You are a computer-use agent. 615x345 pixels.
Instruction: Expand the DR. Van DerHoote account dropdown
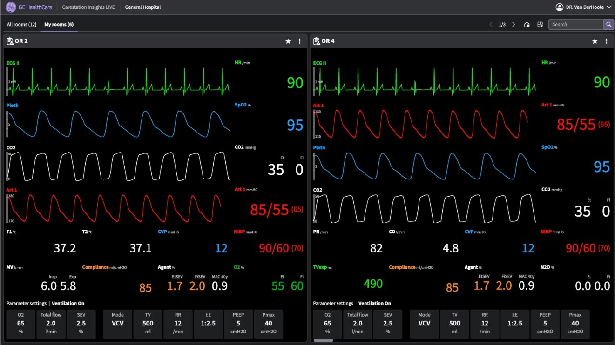[608, 7]
